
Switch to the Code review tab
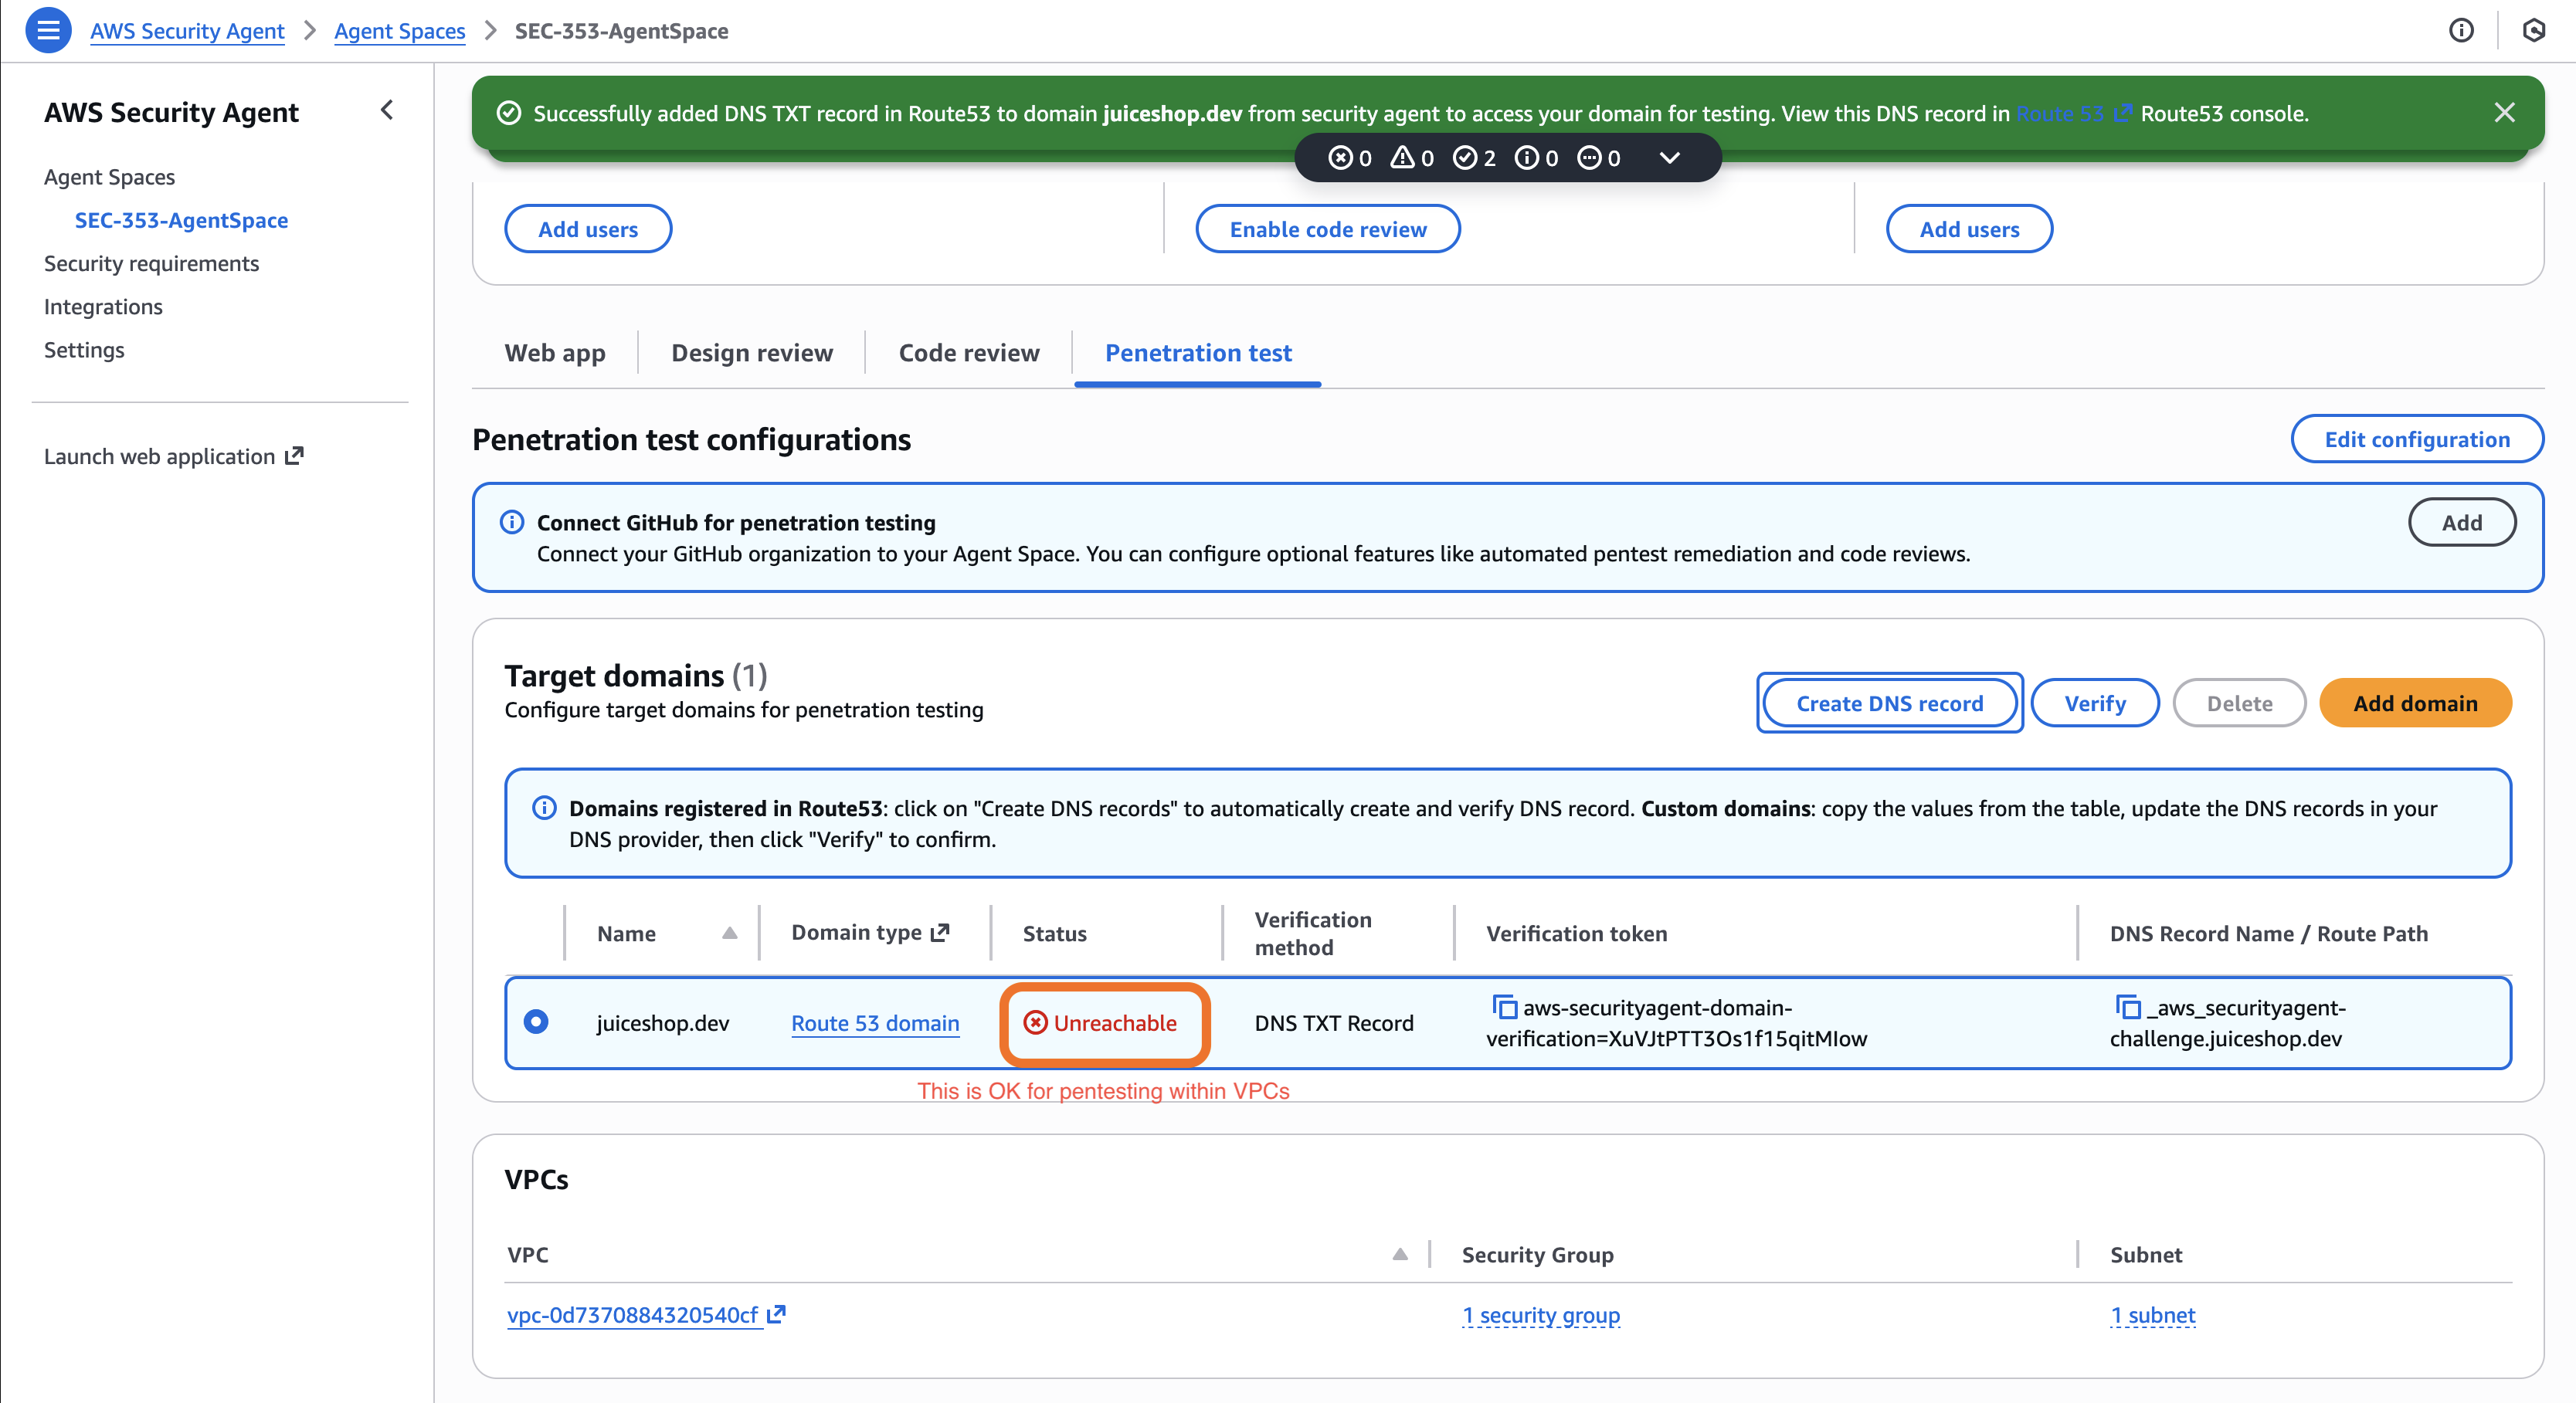point(968,353)
